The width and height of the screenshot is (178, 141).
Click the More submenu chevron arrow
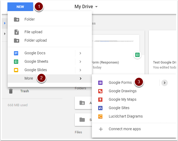(81, 79)
